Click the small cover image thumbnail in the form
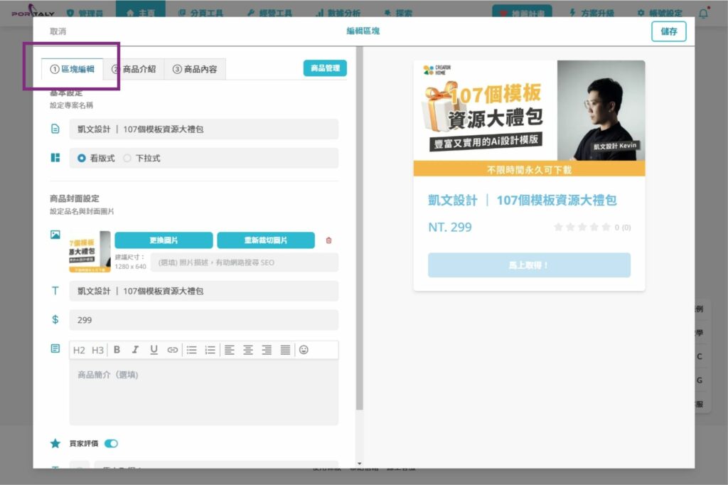The width and height of the screenshot is (728, 485). 90,251
